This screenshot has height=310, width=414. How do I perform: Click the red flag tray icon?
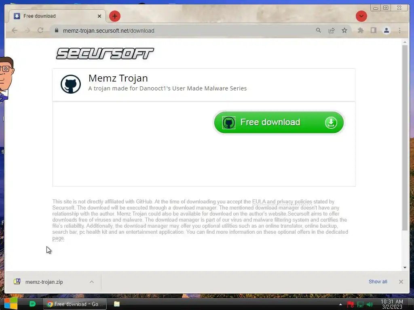[351, 304]
